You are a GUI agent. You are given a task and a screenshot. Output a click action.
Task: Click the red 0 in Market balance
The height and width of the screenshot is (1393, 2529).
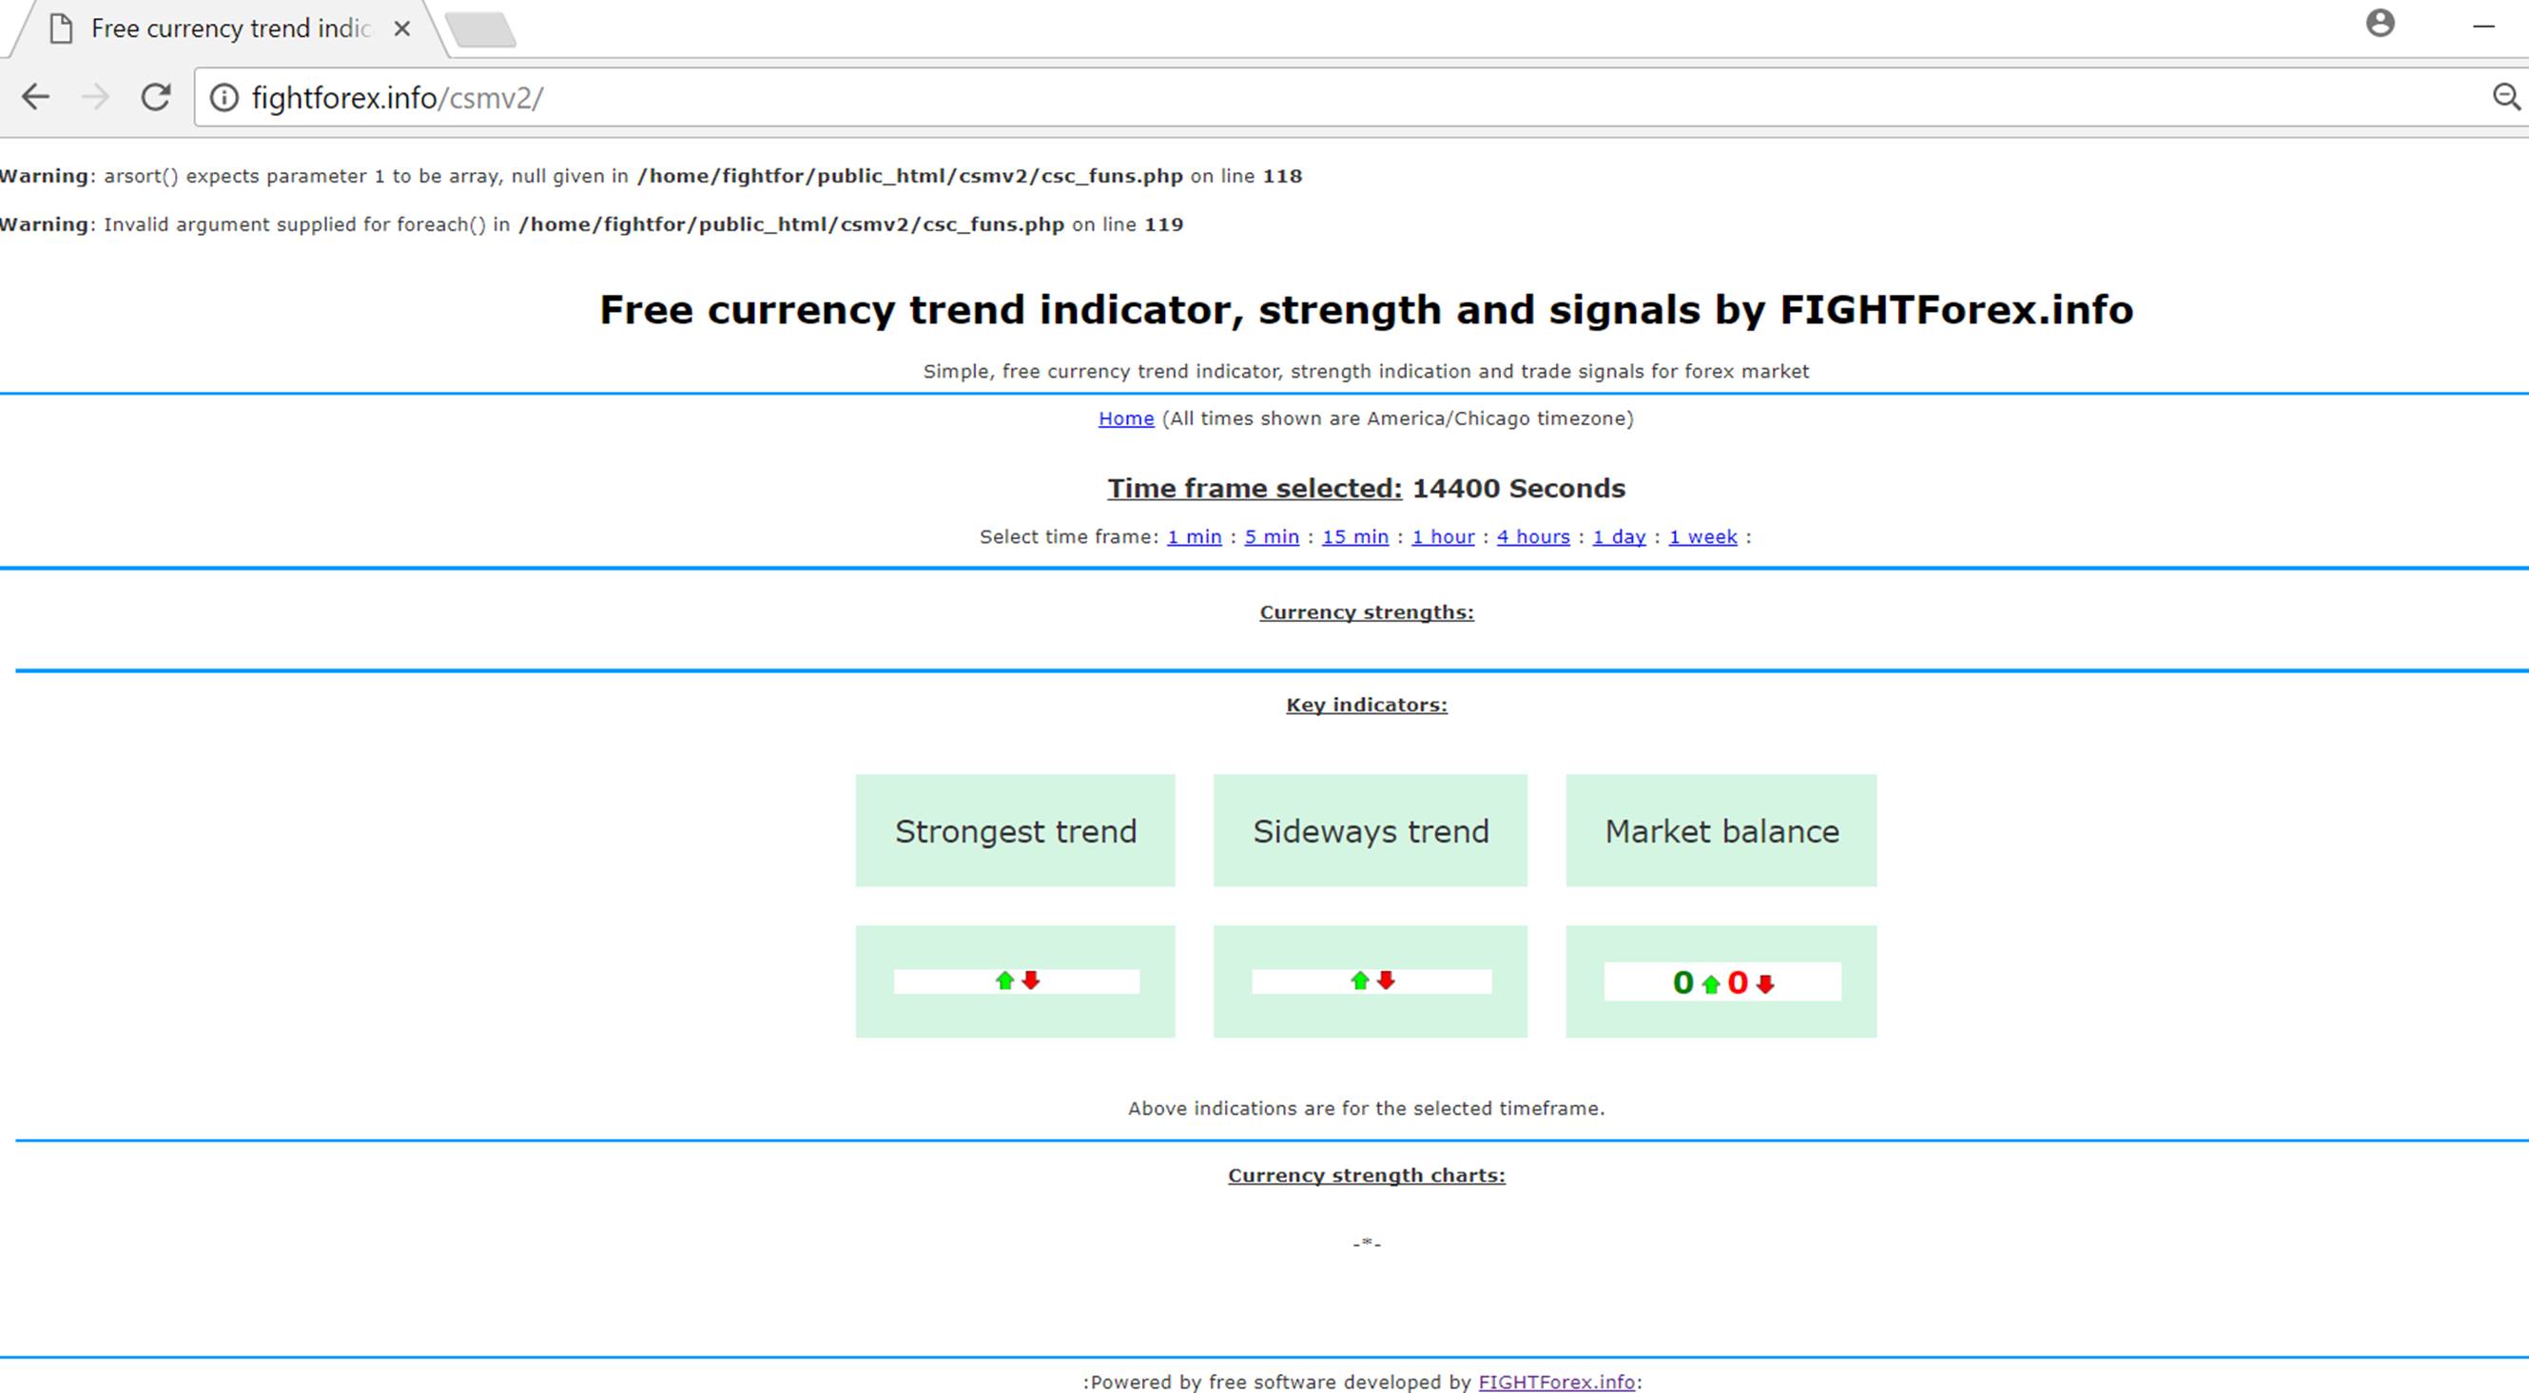pyautogui.click(x=1738, y=982)
